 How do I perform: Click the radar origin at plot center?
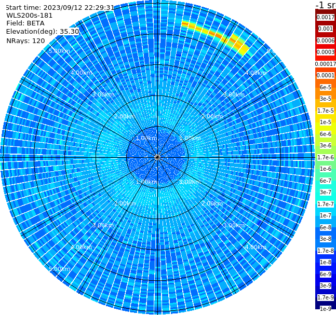157,157
